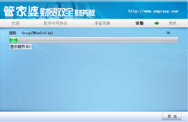188x122 pixels.
Task: Click the 显示细节(D) button
Action: click(x=20, y=47)
